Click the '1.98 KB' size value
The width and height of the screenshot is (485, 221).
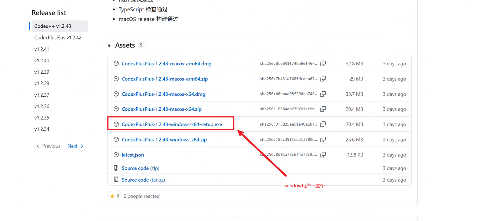coord(355,155)
